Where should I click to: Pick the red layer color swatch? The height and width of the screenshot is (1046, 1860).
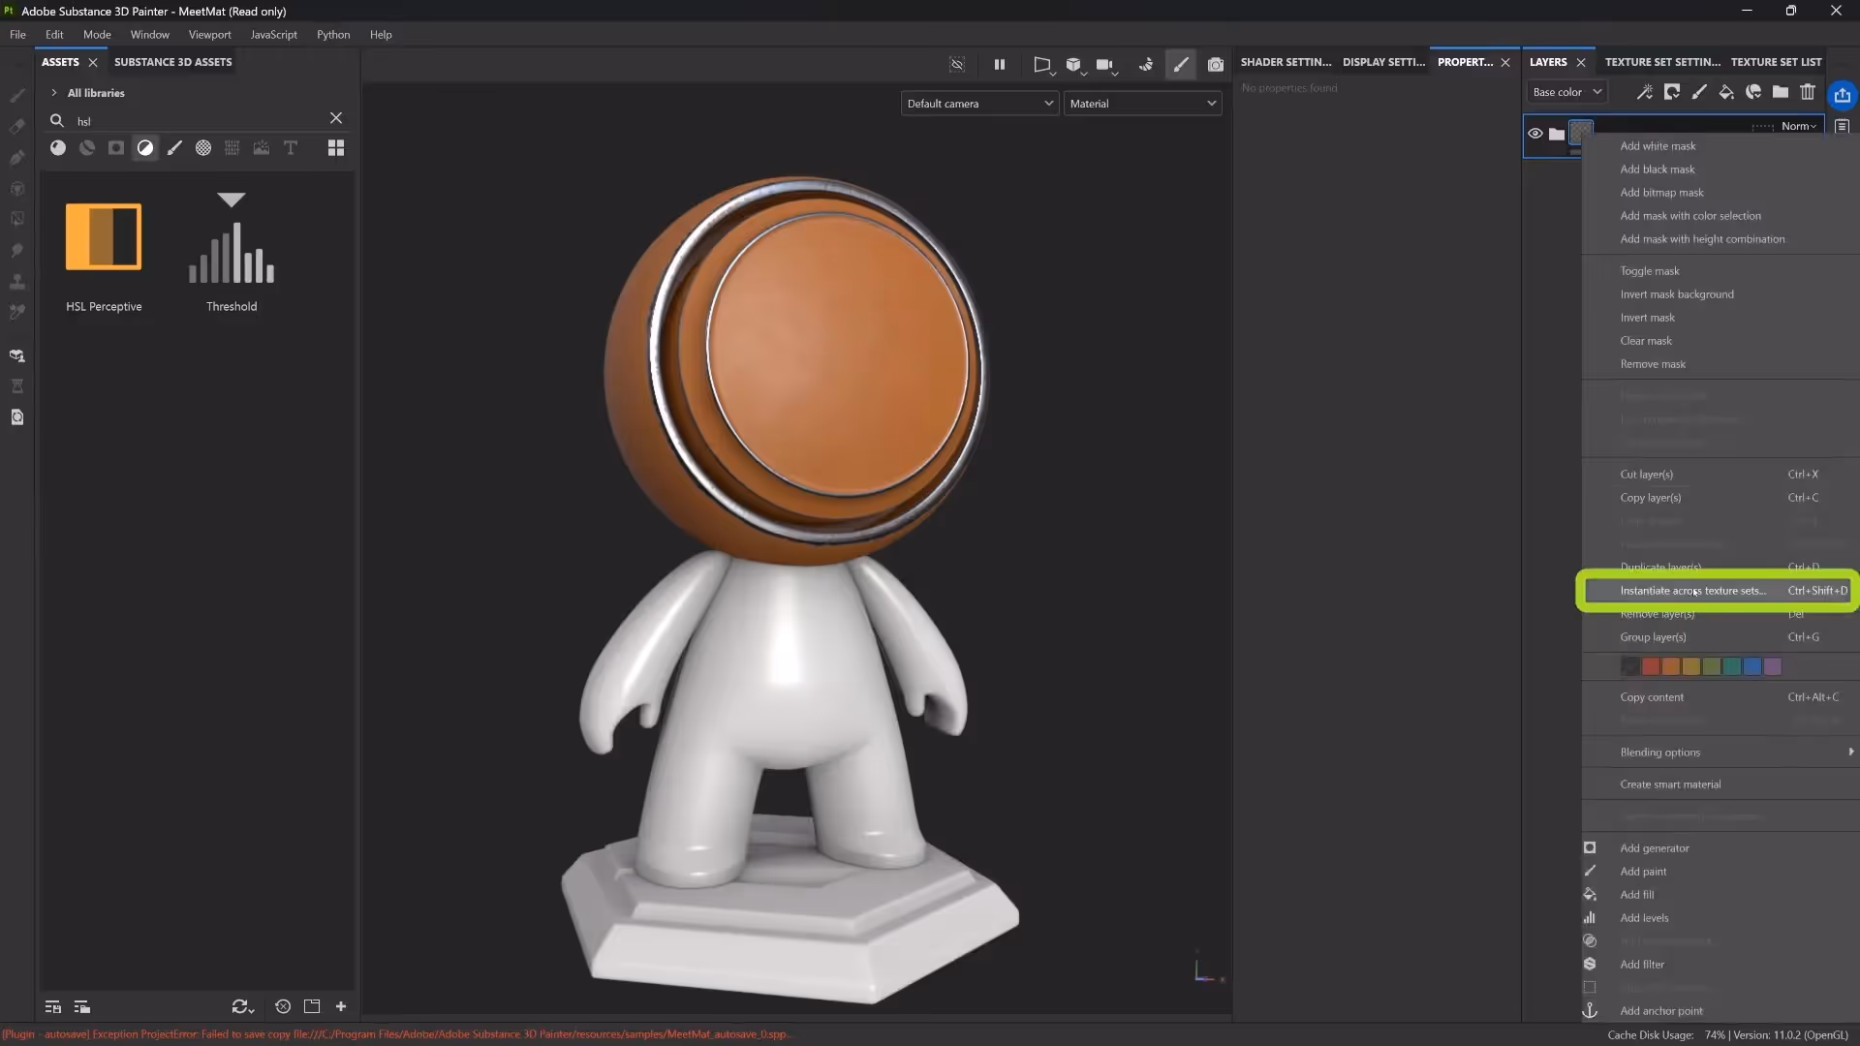click(x=1651, y=666)
